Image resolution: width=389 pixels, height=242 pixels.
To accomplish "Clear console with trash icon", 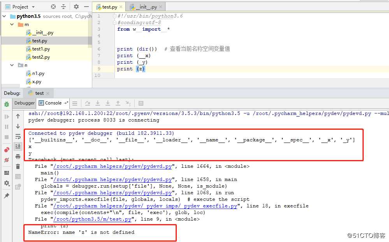I will click(18, 167).
